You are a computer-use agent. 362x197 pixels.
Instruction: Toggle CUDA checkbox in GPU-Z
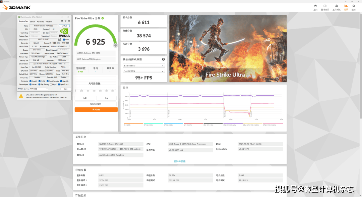(40, 81)
